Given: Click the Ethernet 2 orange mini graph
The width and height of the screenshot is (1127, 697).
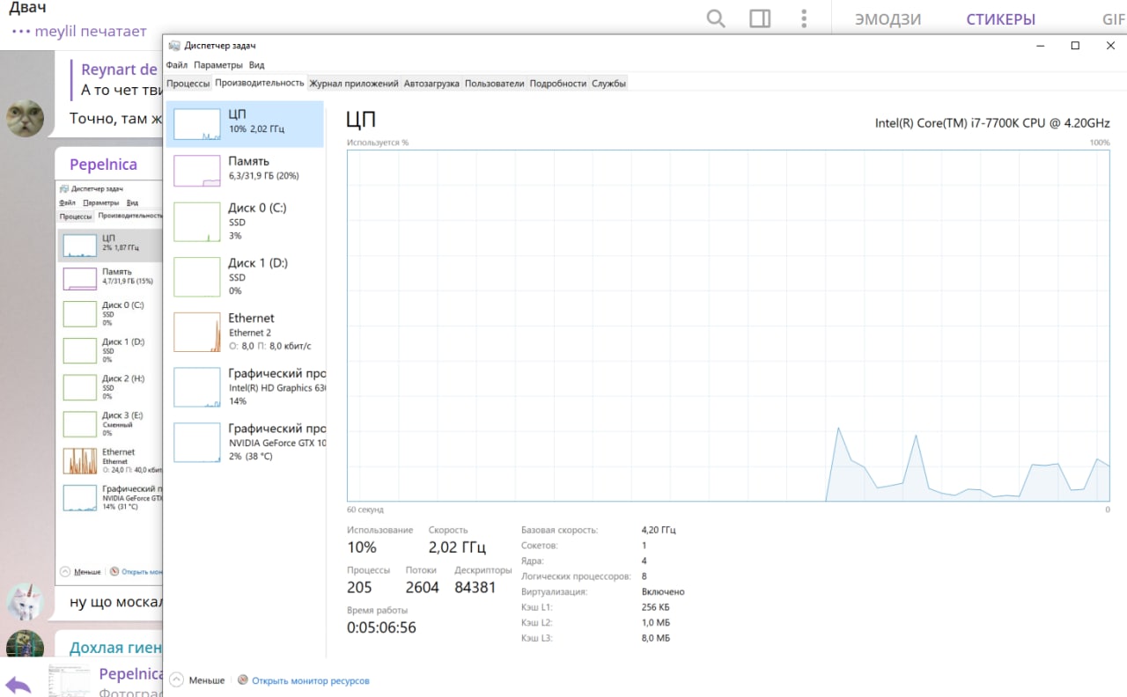Looking at the screenshot, I should [x=197, y=332].
